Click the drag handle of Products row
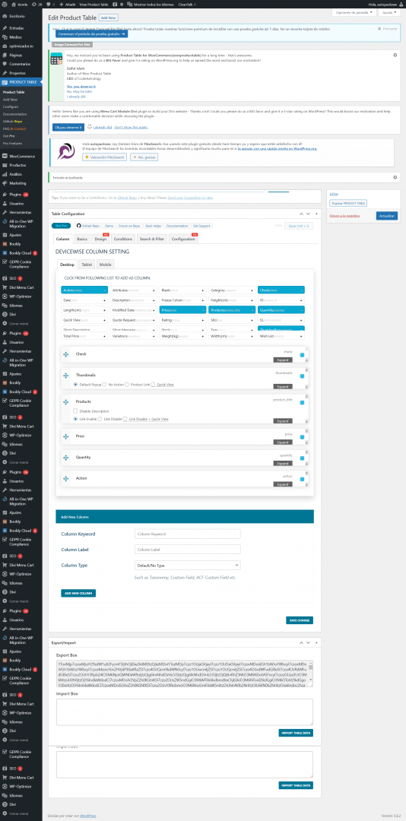The image size is (406, 821). pyautogui.click(x=66, y=401)
